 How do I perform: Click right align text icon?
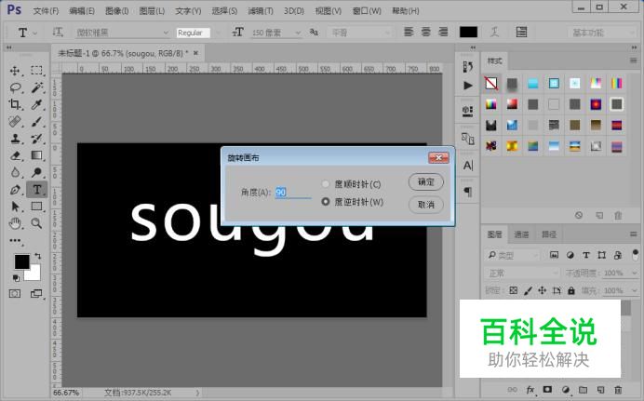[443, 32]
